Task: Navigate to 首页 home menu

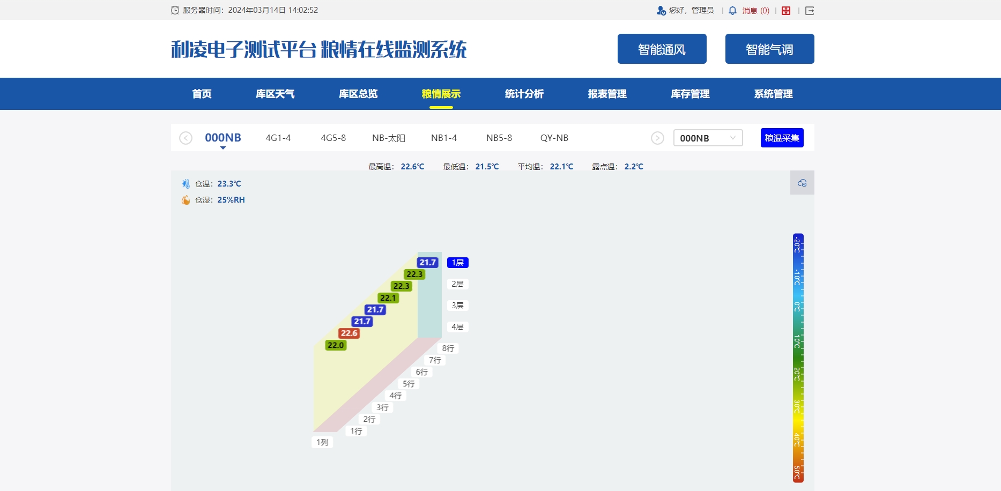Action: click(202, 94)
